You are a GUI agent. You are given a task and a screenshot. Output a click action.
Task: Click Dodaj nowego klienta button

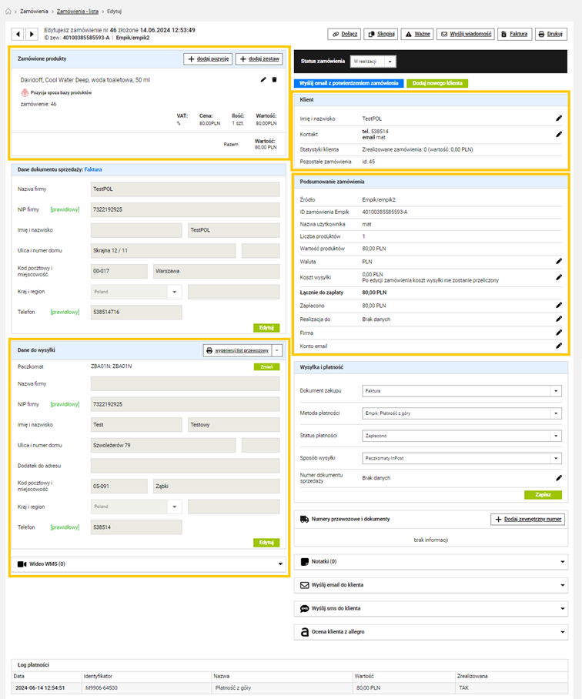(x=436, y=82)
